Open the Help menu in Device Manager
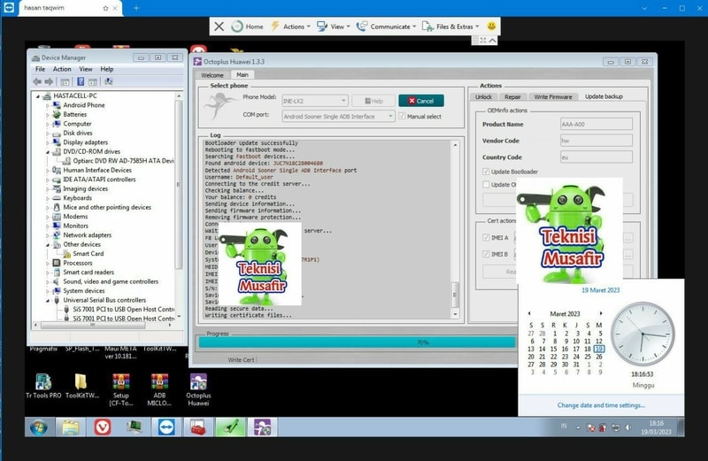 tap(107, 69)
